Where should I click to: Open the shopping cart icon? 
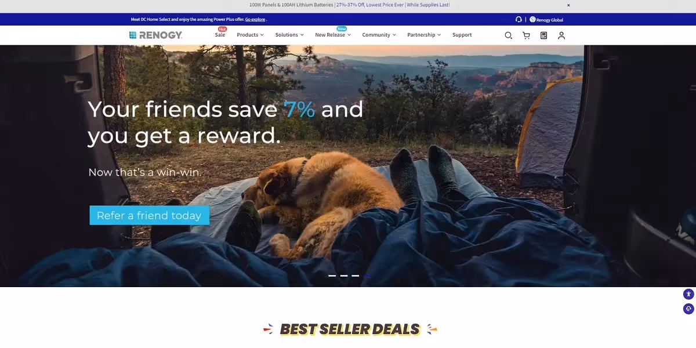point(526,35)
